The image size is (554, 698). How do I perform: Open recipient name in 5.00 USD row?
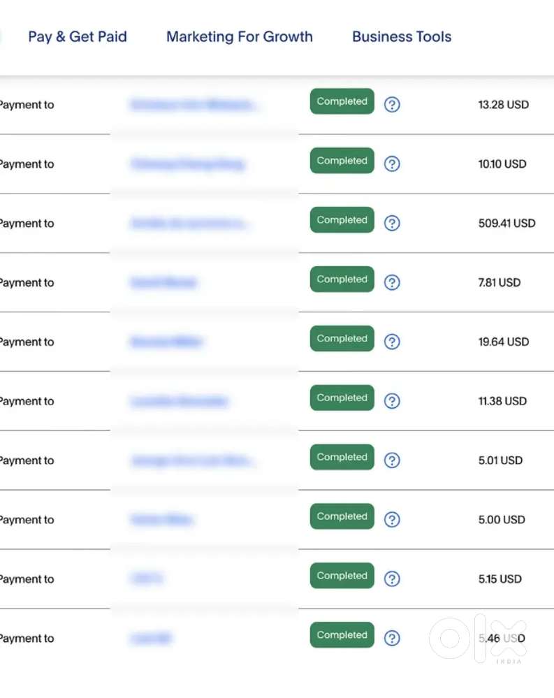click(x=161, y=520)
